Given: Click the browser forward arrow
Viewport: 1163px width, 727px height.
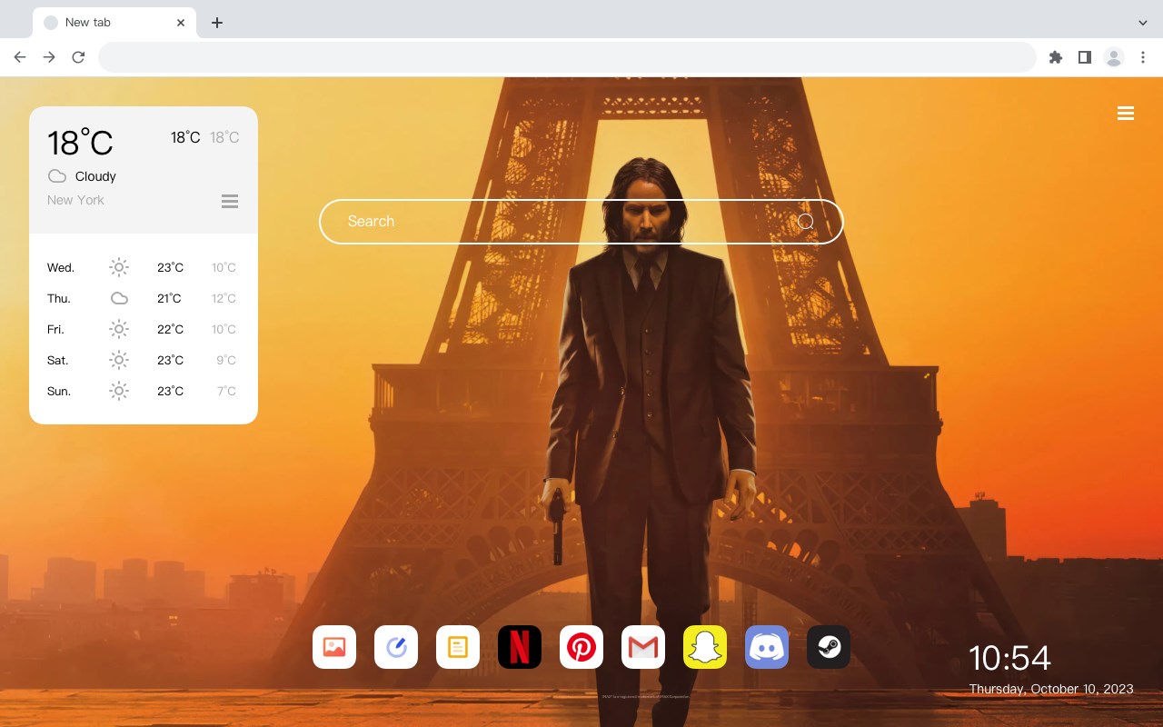Looking at the screenshot, I should [x=49, y=57].
